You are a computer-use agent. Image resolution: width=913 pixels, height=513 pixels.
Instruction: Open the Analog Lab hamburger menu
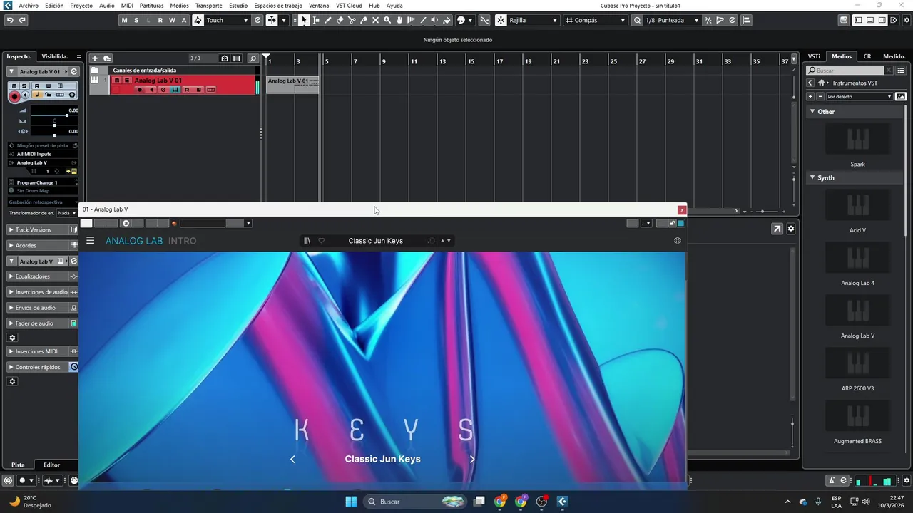click(x=91, y=241)
